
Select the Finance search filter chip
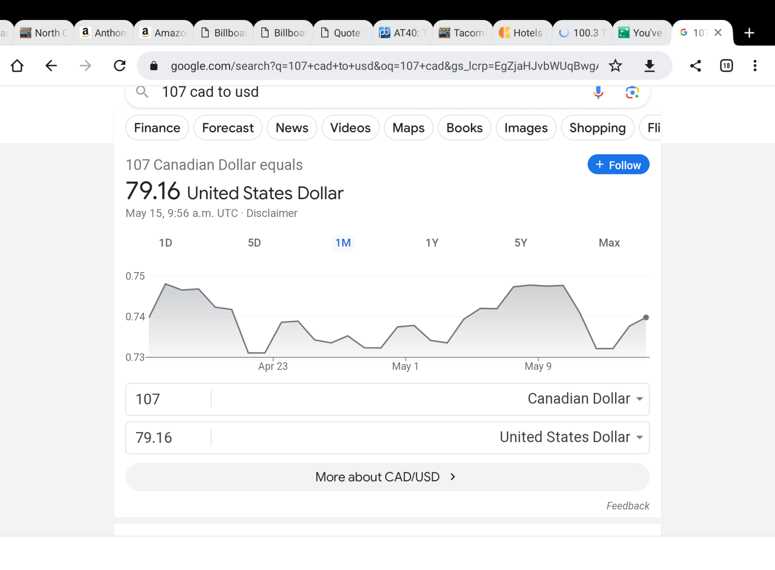pos(157,128)
